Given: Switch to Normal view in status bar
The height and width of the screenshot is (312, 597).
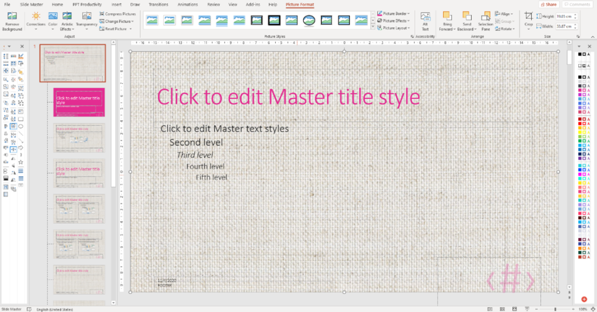Looking at the screenshot, I should (490, 309).
